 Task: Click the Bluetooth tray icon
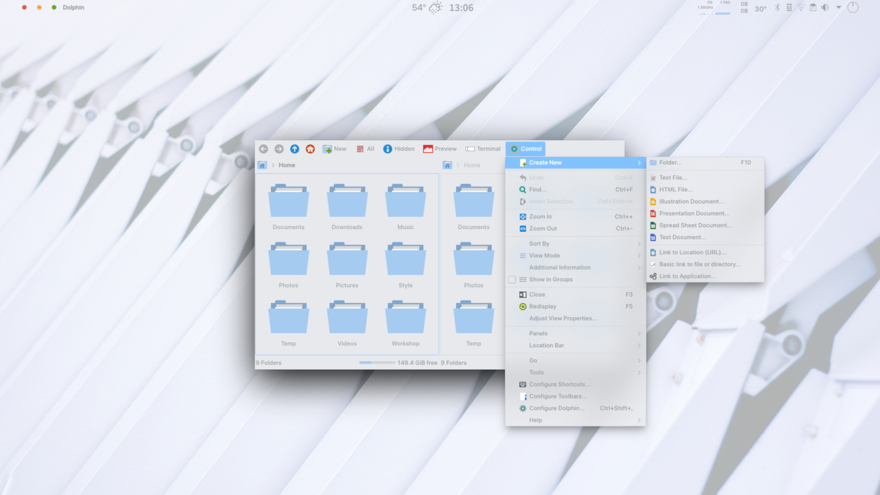tap(778, 7)
